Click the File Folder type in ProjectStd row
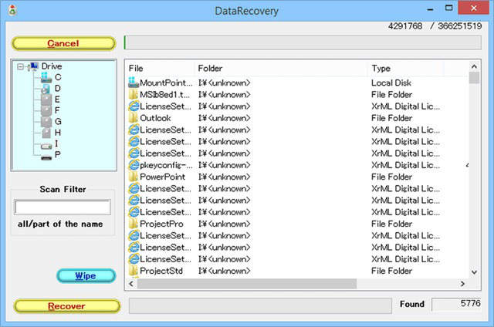The width and height of the screenshot is (494, 327). point(391,271)
